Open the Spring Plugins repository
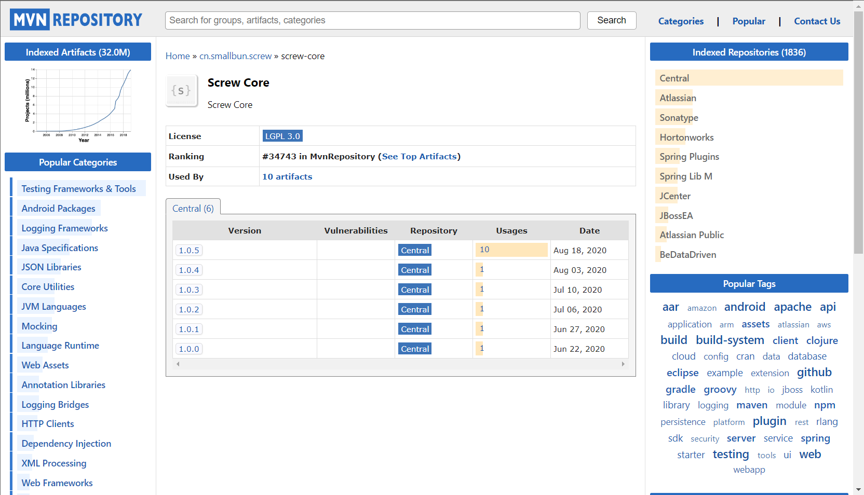 [x=689, y=157]
